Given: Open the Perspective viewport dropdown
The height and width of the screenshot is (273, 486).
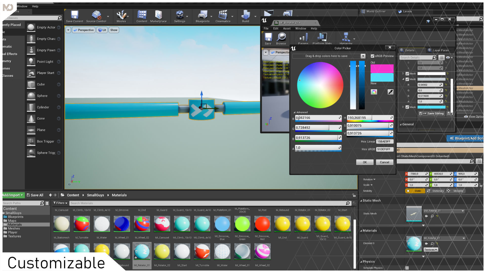Looking at the screenshot, I should pyautogui.click(x=83, y=30).
